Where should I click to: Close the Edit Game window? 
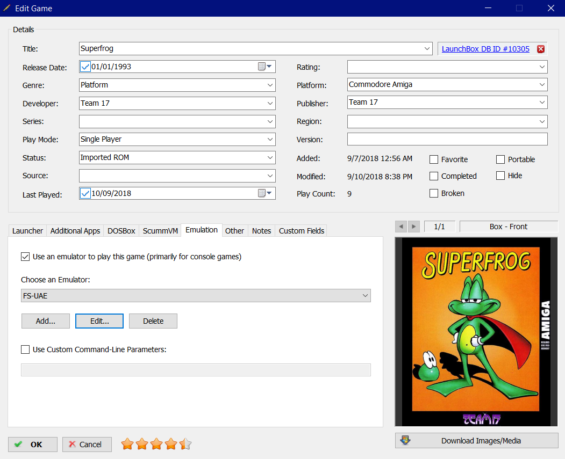[x=551, y=8]
